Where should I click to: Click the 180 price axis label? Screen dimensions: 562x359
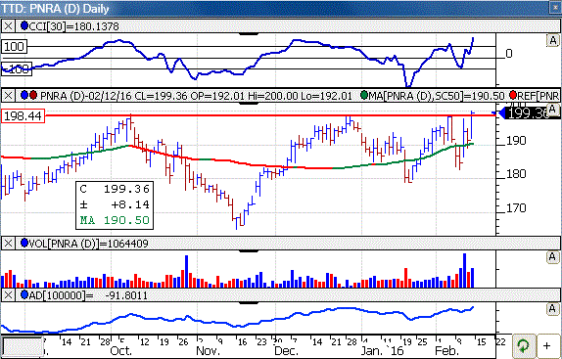pos(516,174)
